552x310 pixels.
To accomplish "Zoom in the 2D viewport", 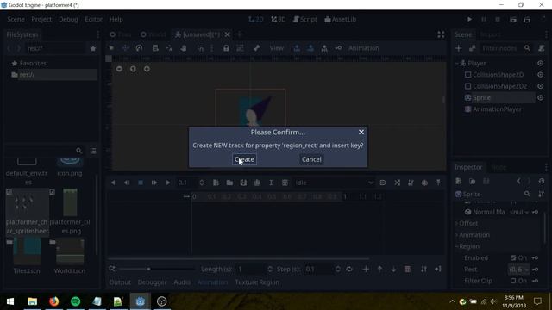I will coord(147,69).
